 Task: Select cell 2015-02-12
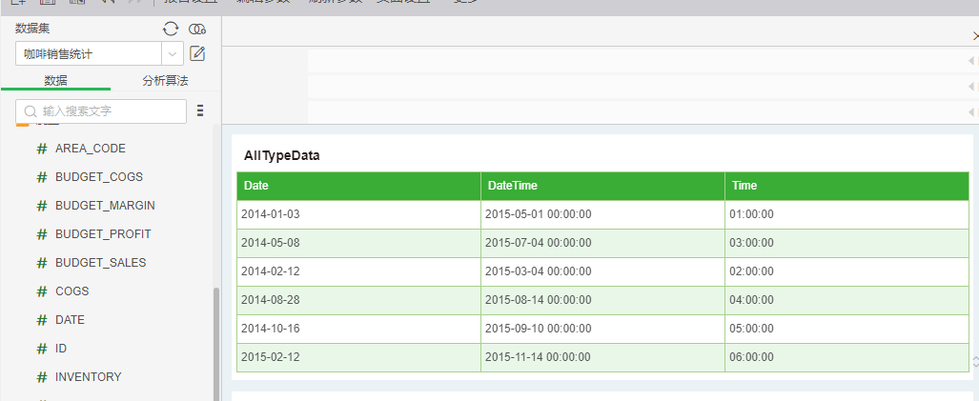pyautogui.click(x=358, y=358)
